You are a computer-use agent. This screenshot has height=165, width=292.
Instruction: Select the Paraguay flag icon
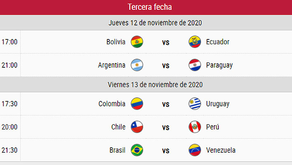pyautogui.click(x=195, y=65)
